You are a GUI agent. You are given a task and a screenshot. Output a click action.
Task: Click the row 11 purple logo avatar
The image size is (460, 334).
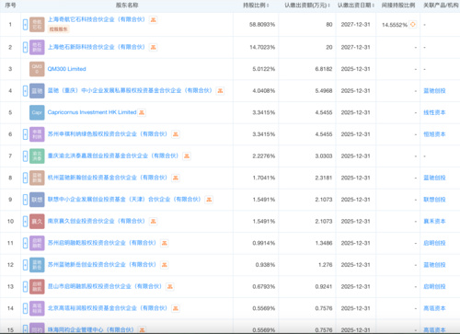pyautogui.click(x=37, y=243)
